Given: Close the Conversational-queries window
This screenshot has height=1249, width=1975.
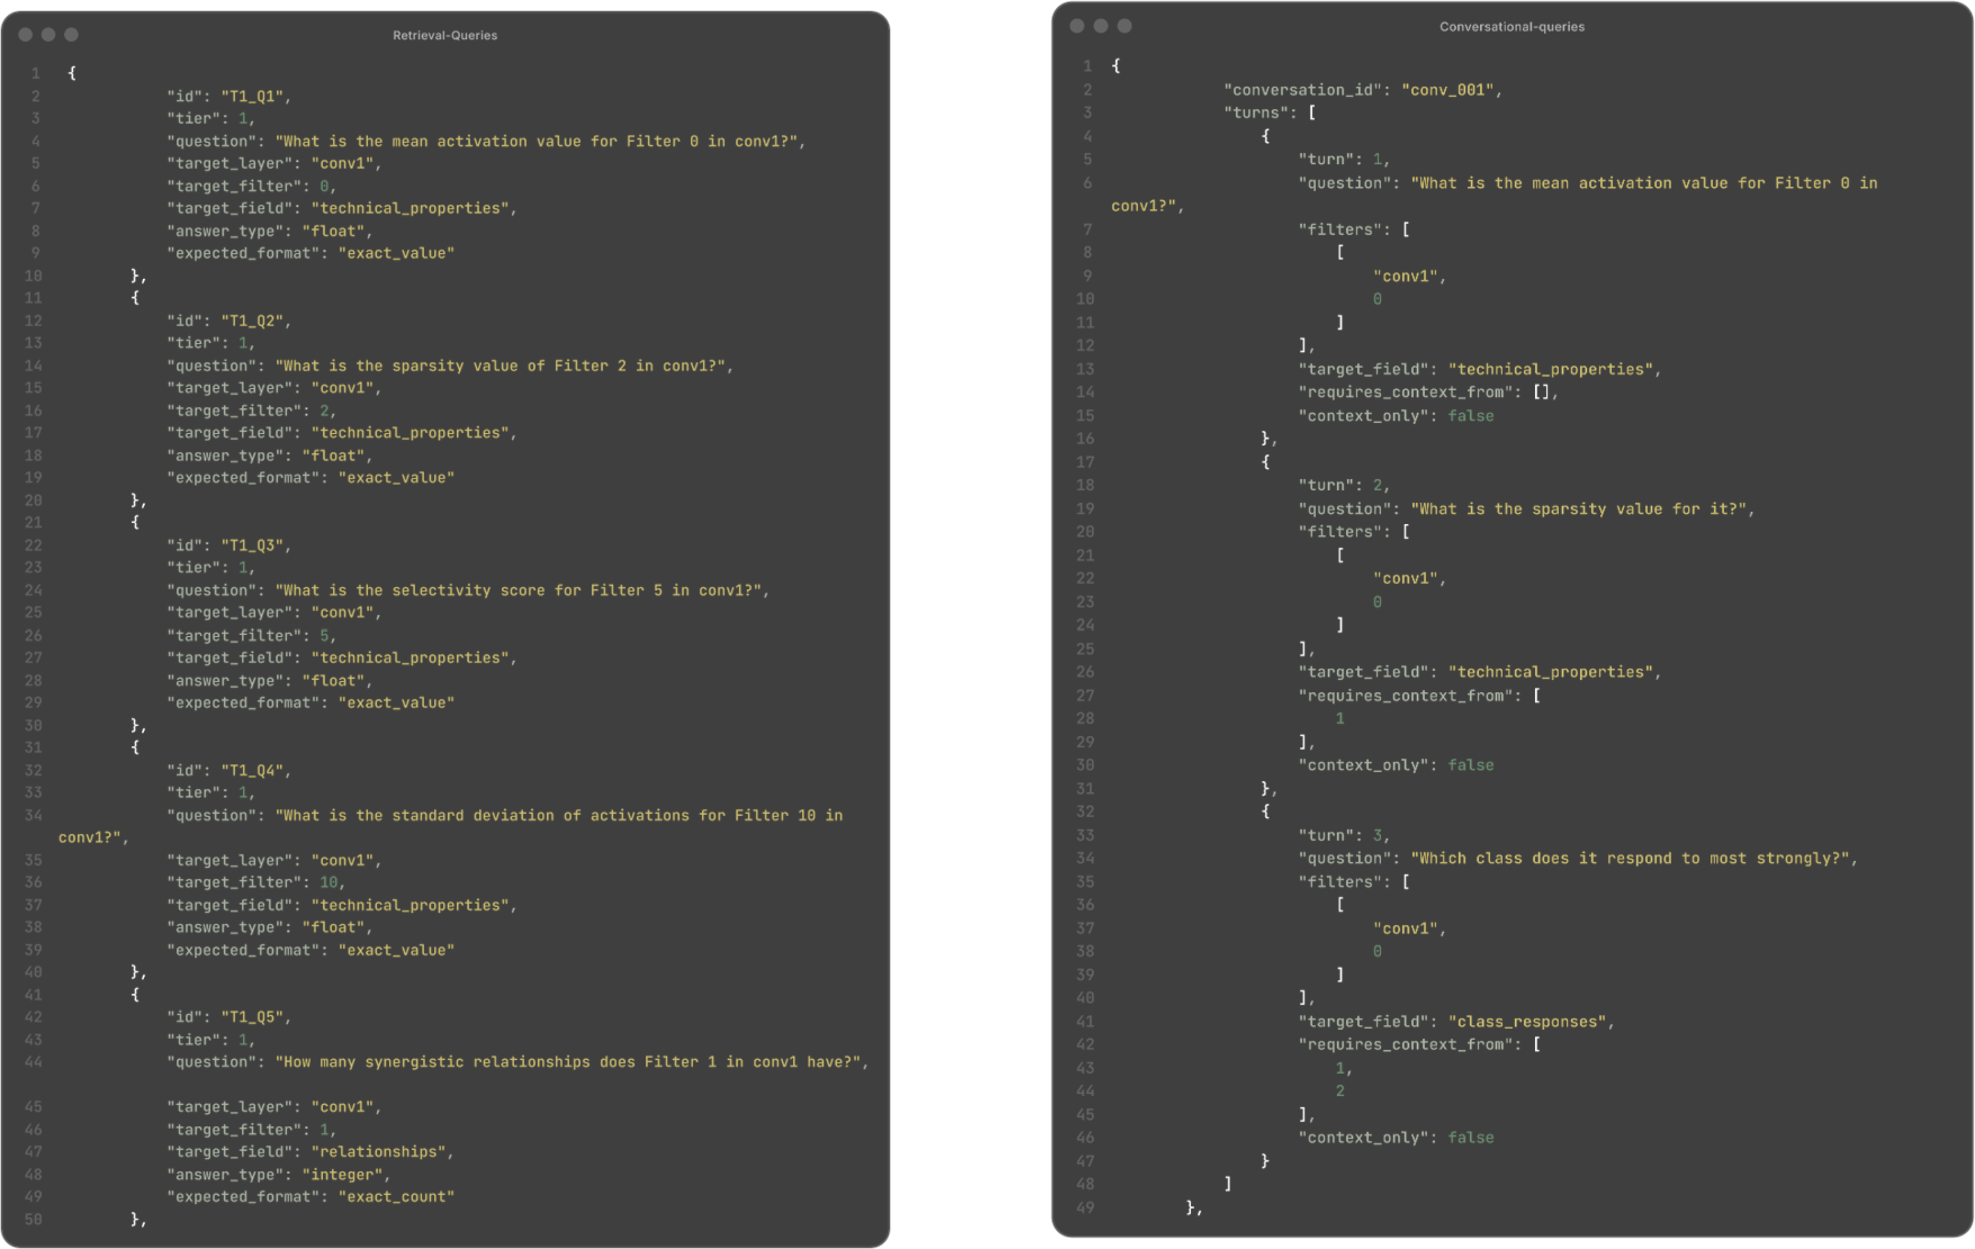Looking at the screenshot, I should (1077, 26).
